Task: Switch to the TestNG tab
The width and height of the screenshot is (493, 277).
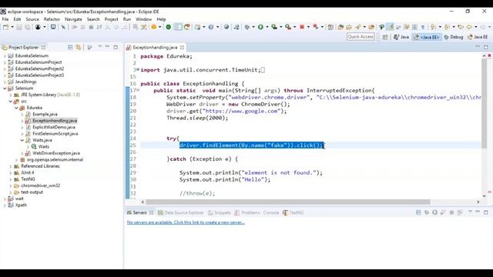Action: click(x=293, y=212)
